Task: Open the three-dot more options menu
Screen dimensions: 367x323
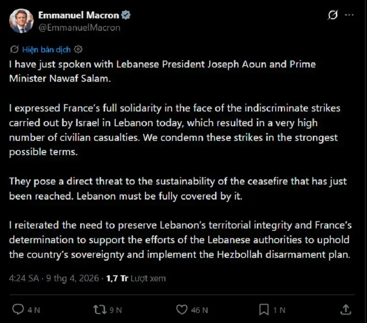Action: point(349,16)
